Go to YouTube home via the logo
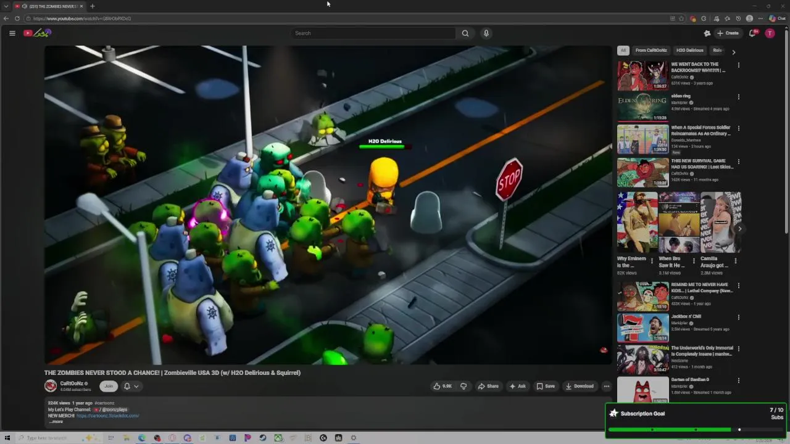The image size is (790, 444). click(x=36, y=33)
